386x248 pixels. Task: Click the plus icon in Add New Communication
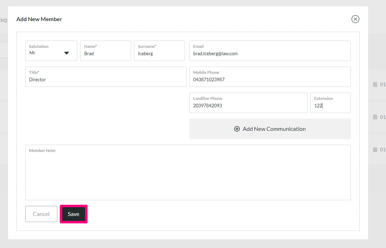[x=237, y=129]
